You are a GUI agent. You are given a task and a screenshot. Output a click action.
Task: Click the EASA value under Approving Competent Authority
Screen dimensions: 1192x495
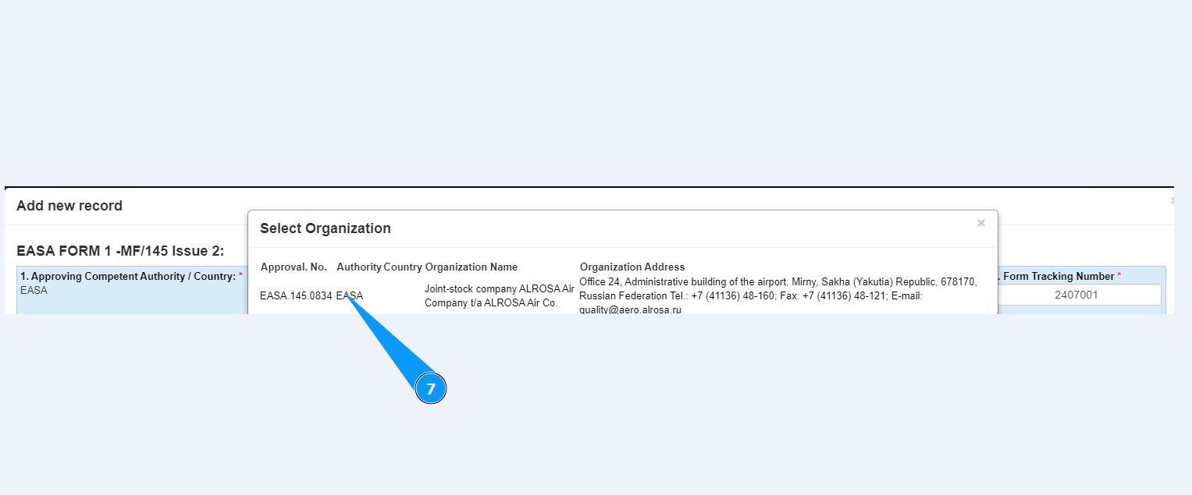point(34,291)
